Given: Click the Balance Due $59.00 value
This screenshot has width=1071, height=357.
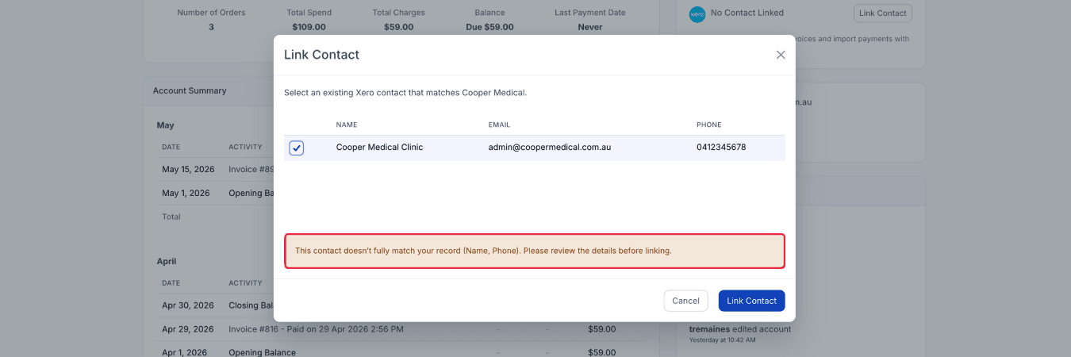Looking at the screenshot, I should coord(489,27).
